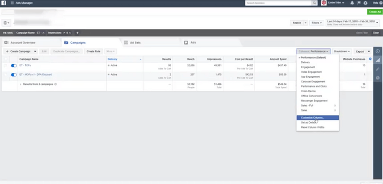Collapse the right side panel arrow
This screenshot has width=383, height=184.
(378, 51)
